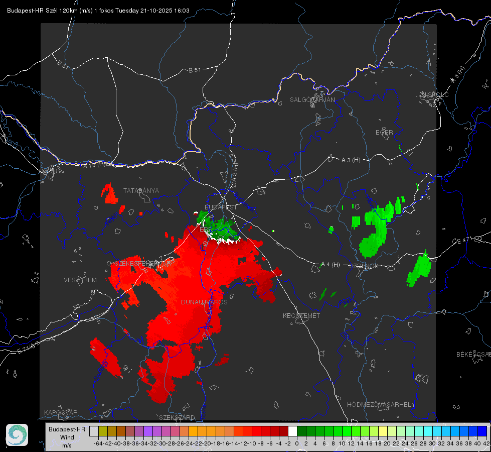Click the green echo cluster over Budapest
The width and height of the screenshot is (491, 452).
click(218, 227)
